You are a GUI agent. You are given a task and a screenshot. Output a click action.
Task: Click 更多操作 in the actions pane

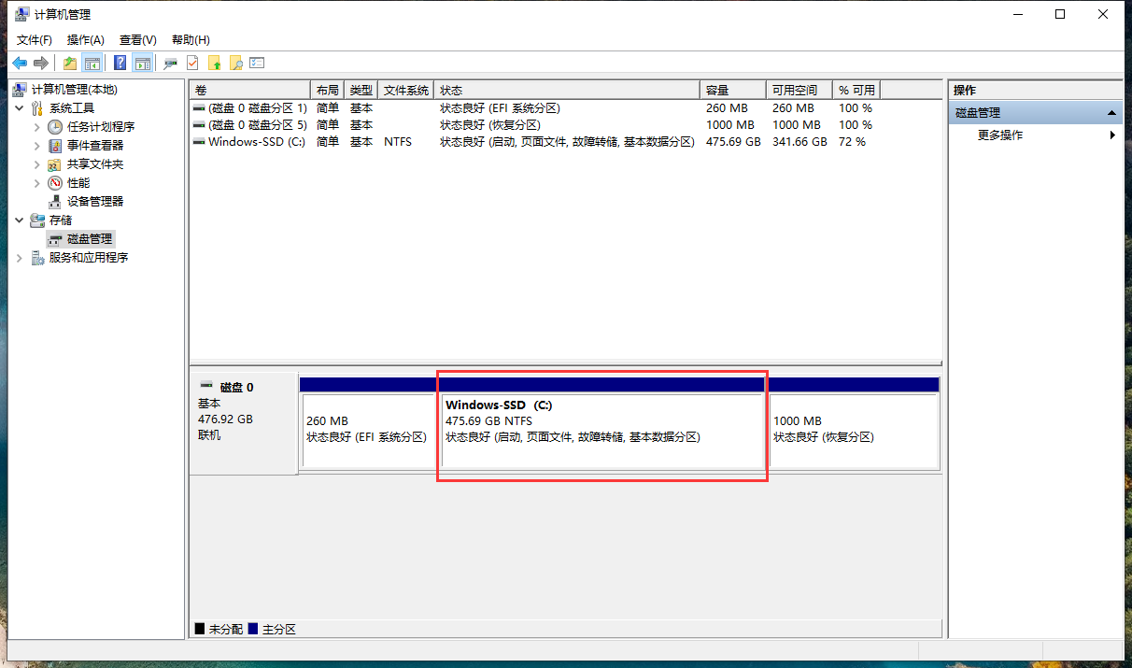[1000, 135]
